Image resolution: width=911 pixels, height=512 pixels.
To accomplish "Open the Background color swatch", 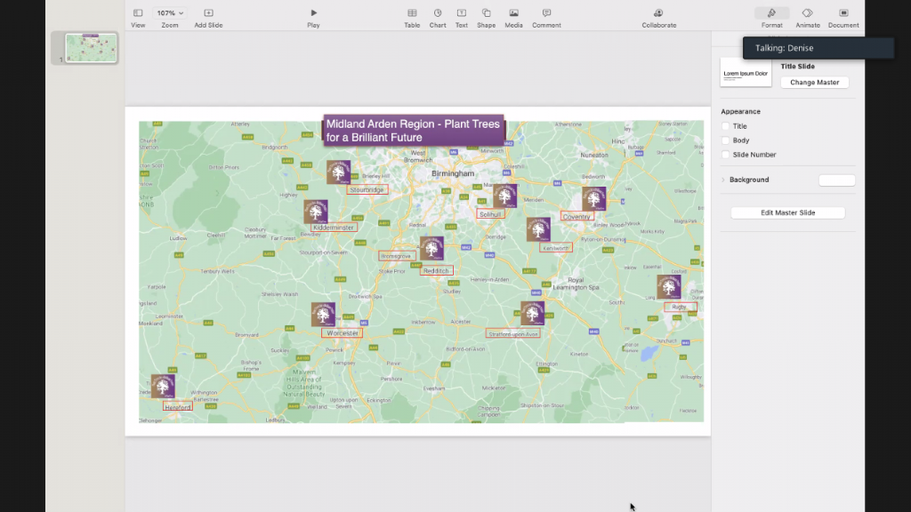I will (836, 180).
